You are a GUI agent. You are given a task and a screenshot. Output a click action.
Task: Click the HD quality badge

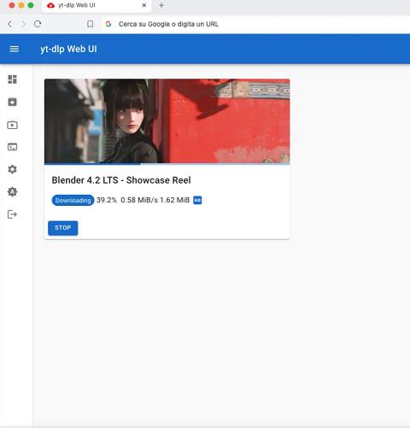197,200
